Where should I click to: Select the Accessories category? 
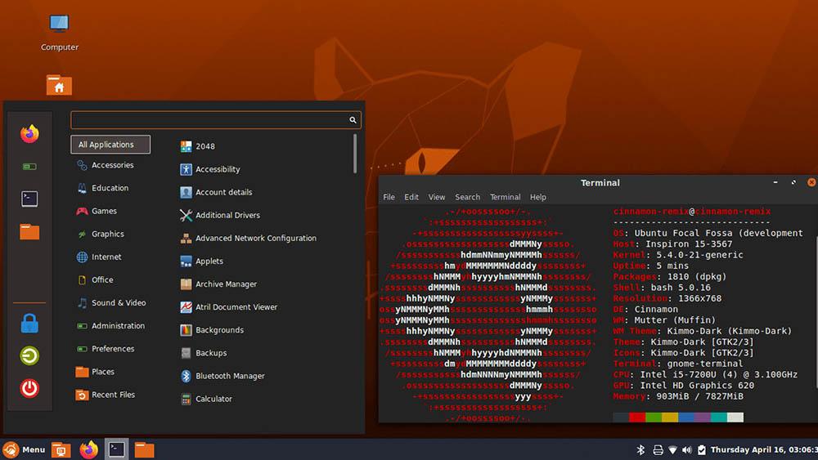pos(112,165)
